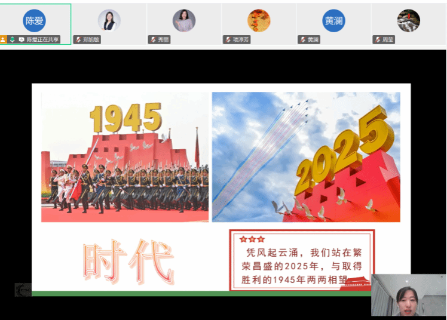Click 瑞淳芳's muted microphone icon
Viewport: 447px width, 320px height.
[x=228, y=40]
